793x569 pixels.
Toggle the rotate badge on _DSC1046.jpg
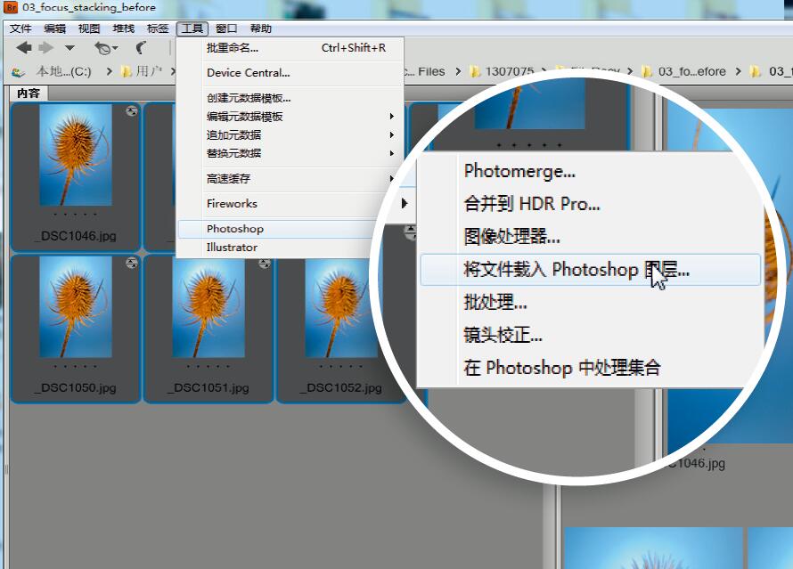coord(134,110)
